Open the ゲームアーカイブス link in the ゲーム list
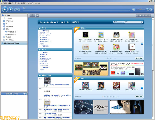The image size is (155, 120). [x=45, y=35]
